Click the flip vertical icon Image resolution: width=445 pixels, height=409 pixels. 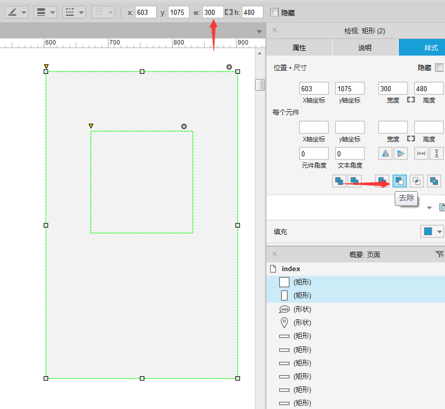point(400,154)
